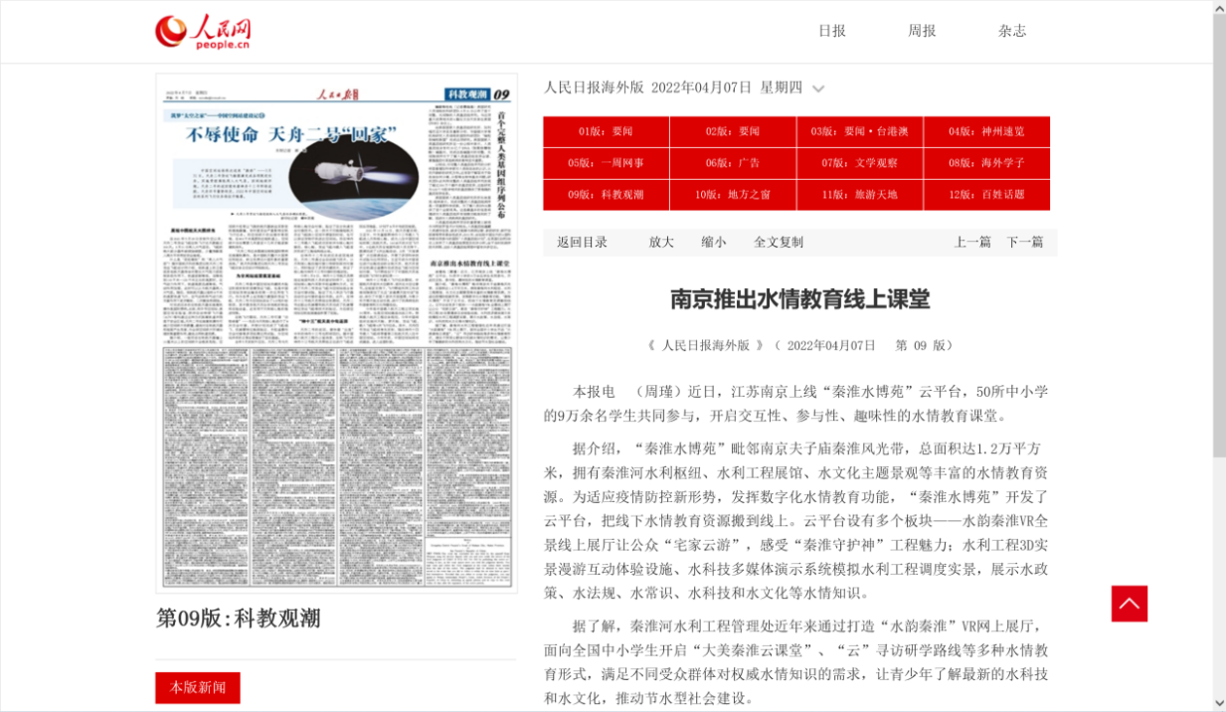Select page 09版：科教观潮

(606, 195)
